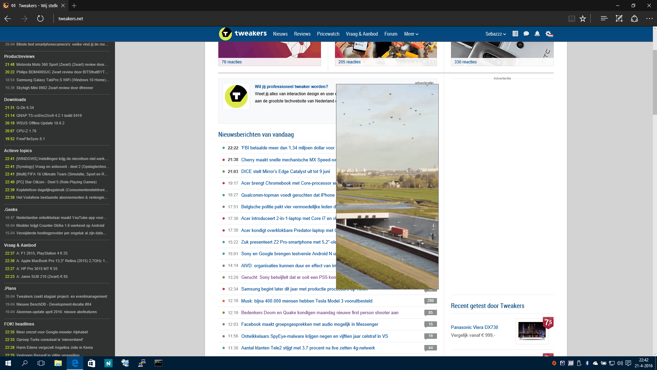
Task: Click 'Wil jij professioneel tweaker worden?' link
Action: pos(291,87)
